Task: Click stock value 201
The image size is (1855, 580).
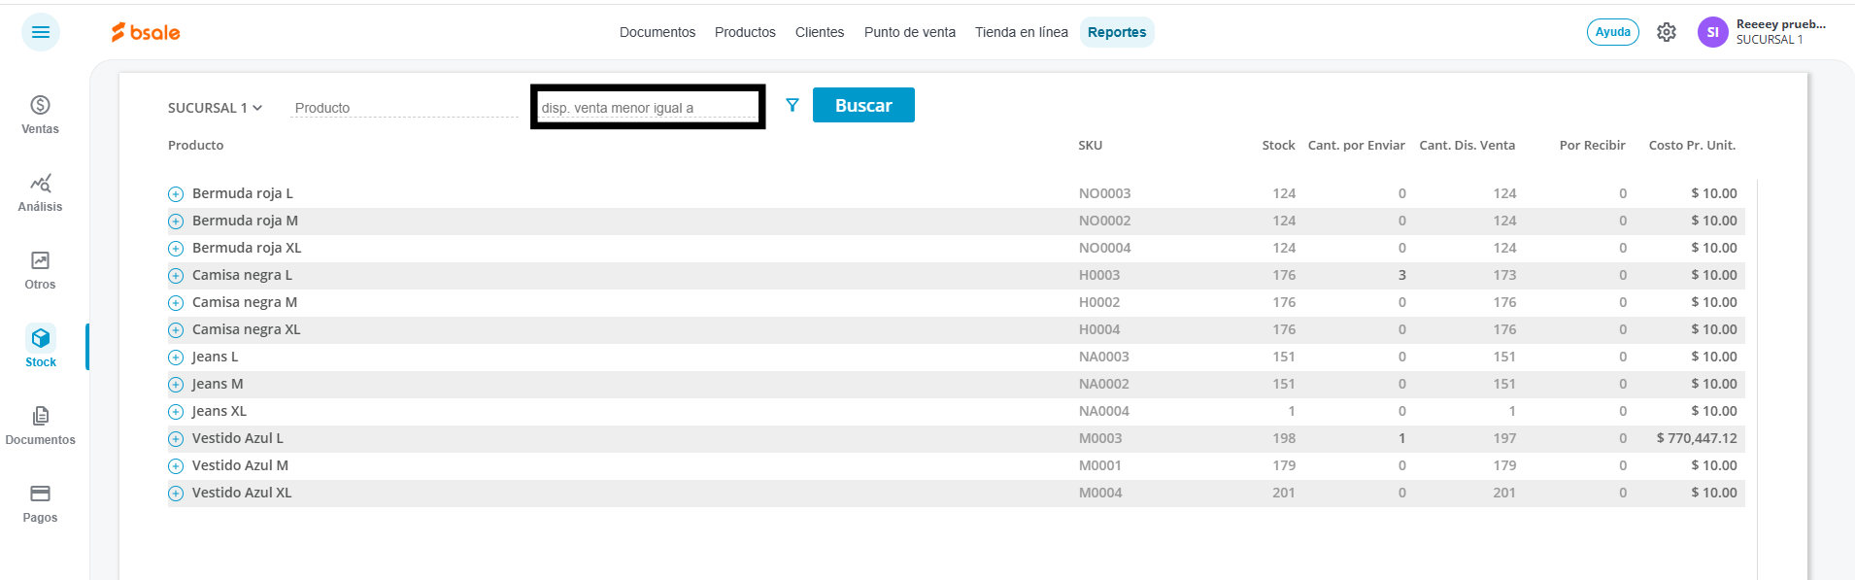Action: [1284, 494]
